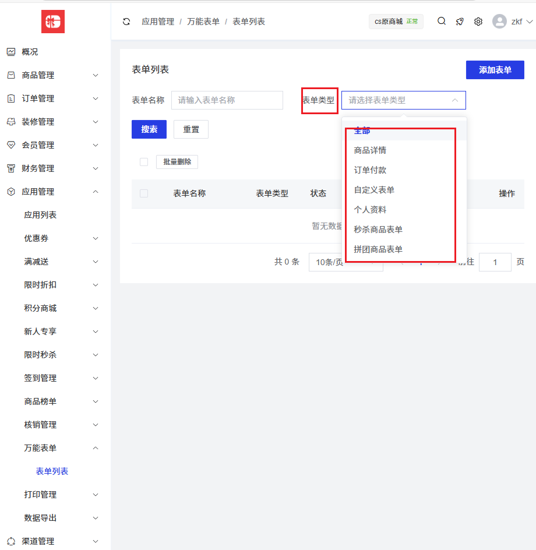
Task: Open 概况 overview chart icon
Action: [x=11, y=52]
